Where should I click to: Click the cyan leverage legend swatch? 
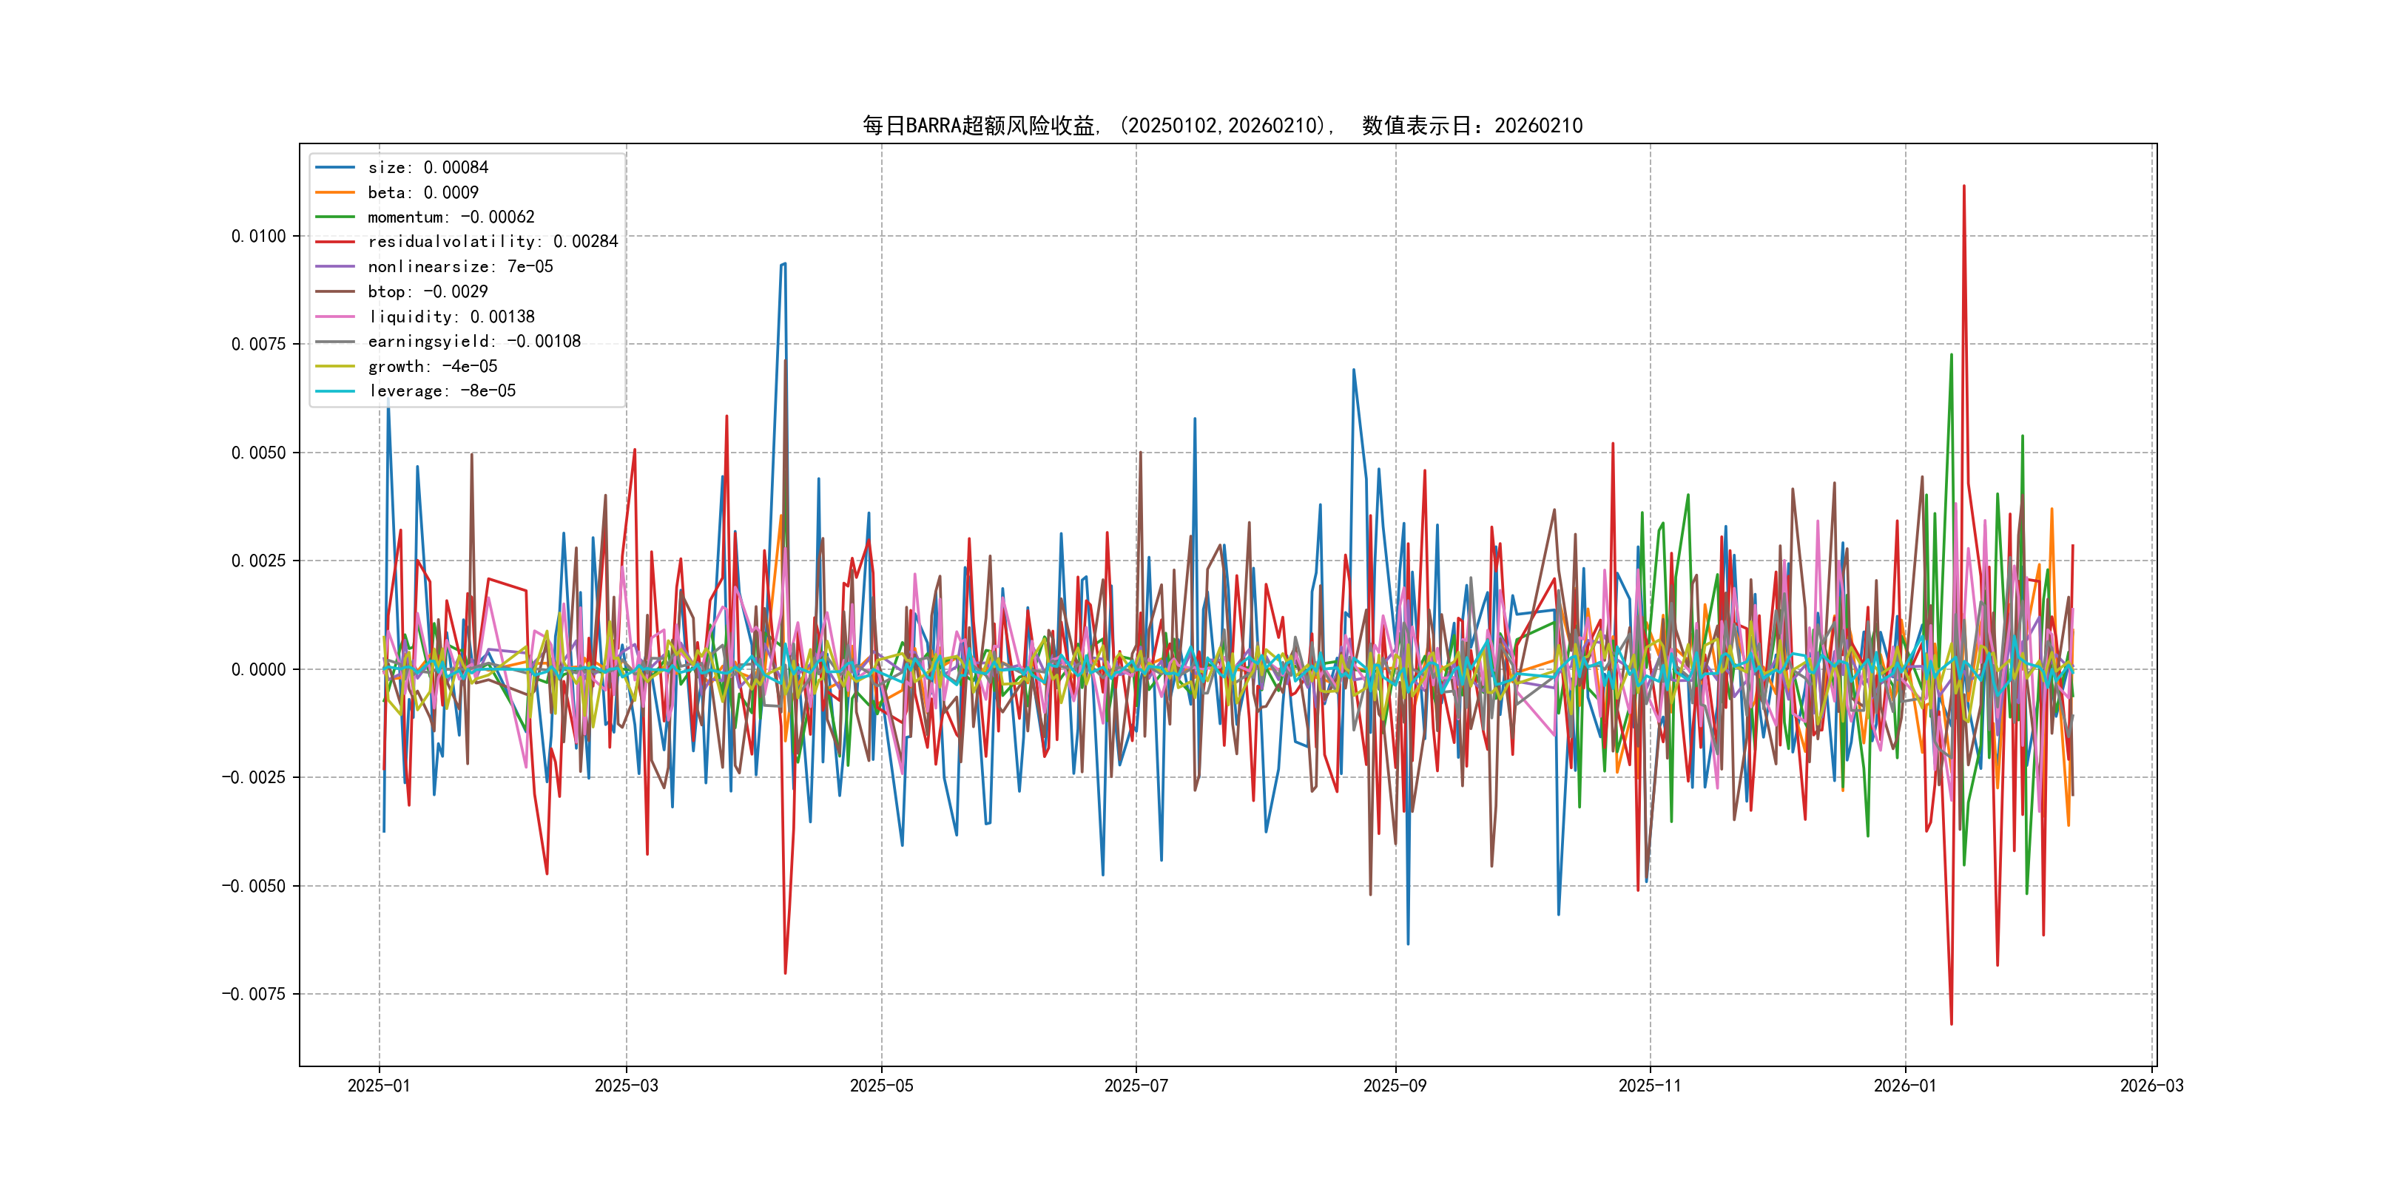[x=335, y=392]
